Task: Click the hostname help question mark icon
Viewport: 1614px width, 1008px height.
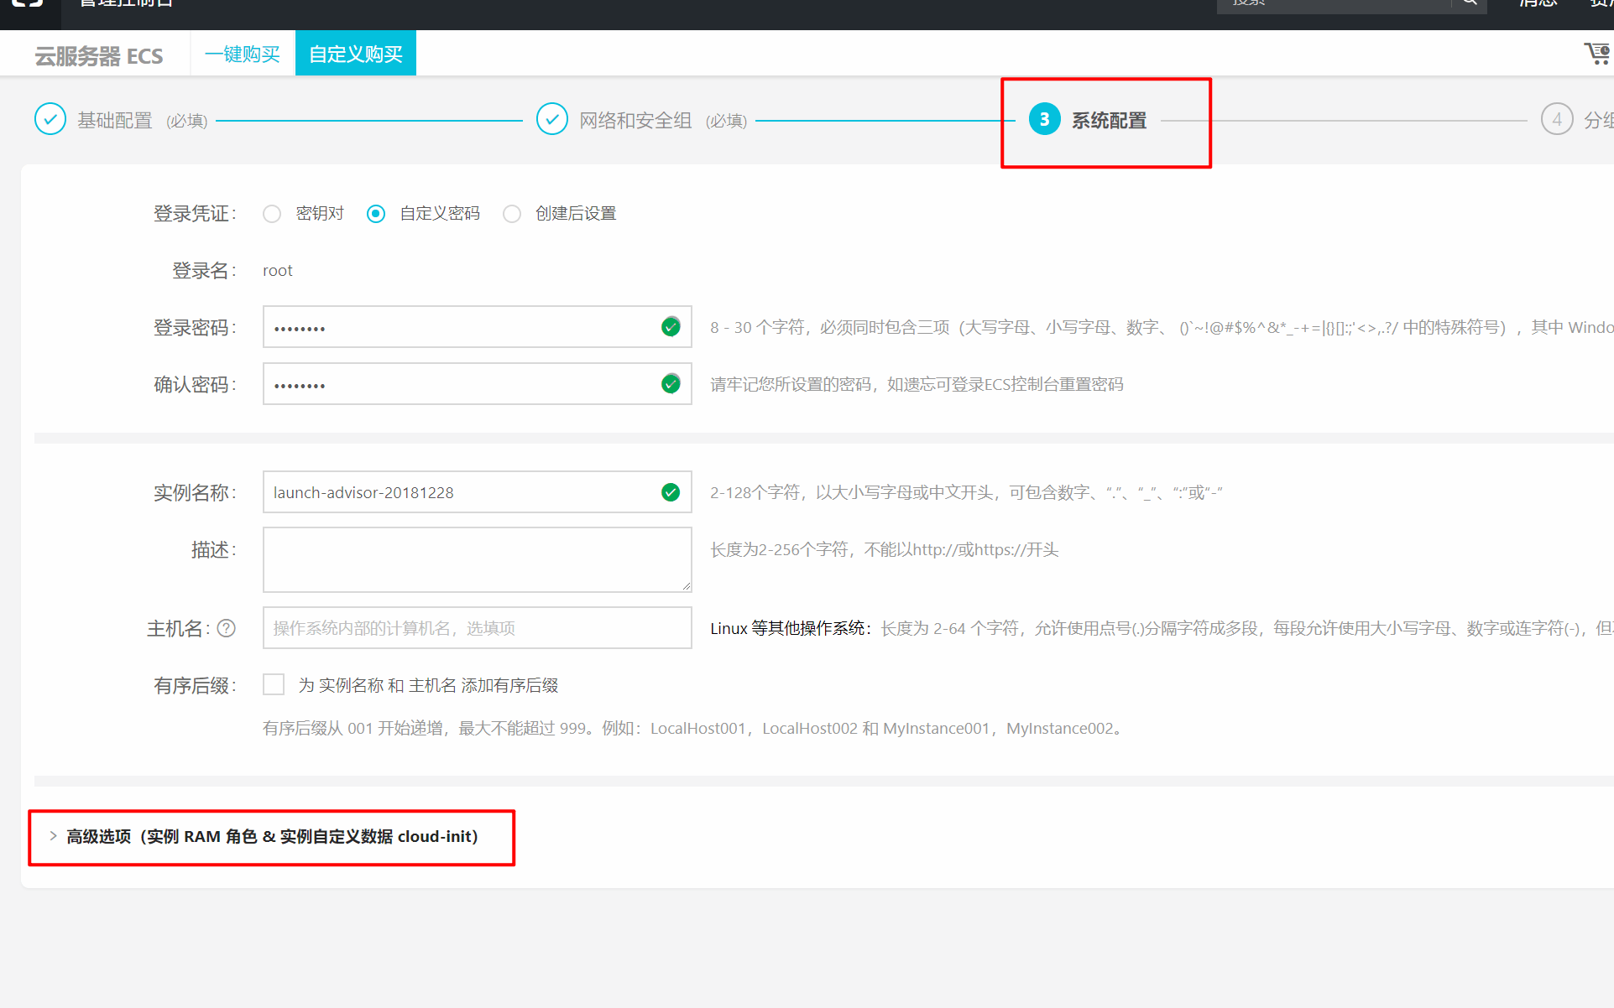Action: [x=227, y=628]
